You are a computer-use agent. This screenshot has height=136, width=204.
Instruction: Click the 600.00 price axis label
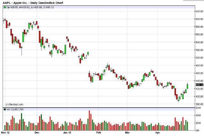199,19
